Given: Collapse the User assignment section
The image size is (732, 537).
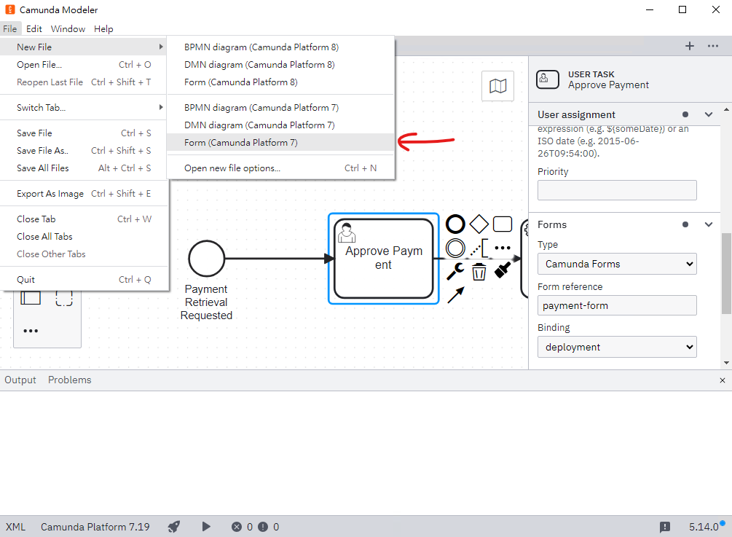Looking at the screenshot, I should (x=708, y=114).
